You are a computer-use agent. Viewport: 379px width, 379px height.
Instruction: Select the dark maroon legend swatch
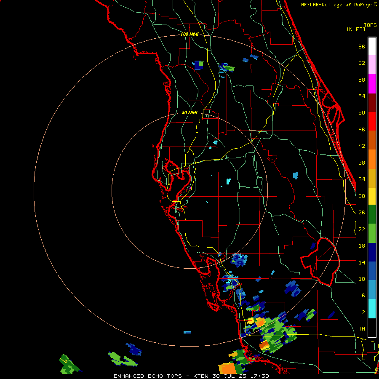tap(372, 103)
